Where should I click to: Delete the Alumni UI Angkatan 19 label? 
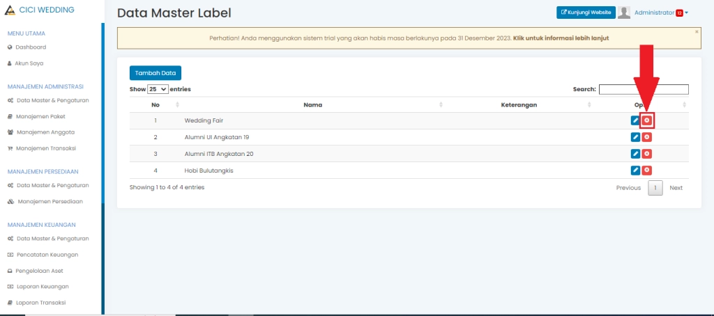[647, 137]
